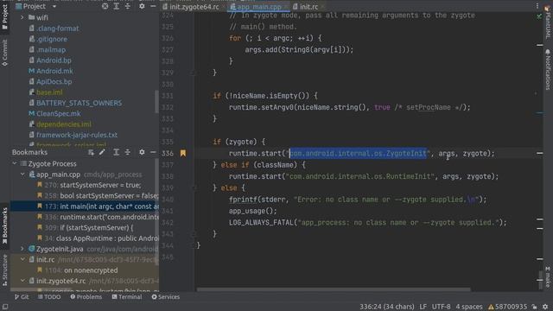Hide the Bookmarks panel with minus icon
The height and width of the screenshot is (311, 553).
(x=153, y=152)
